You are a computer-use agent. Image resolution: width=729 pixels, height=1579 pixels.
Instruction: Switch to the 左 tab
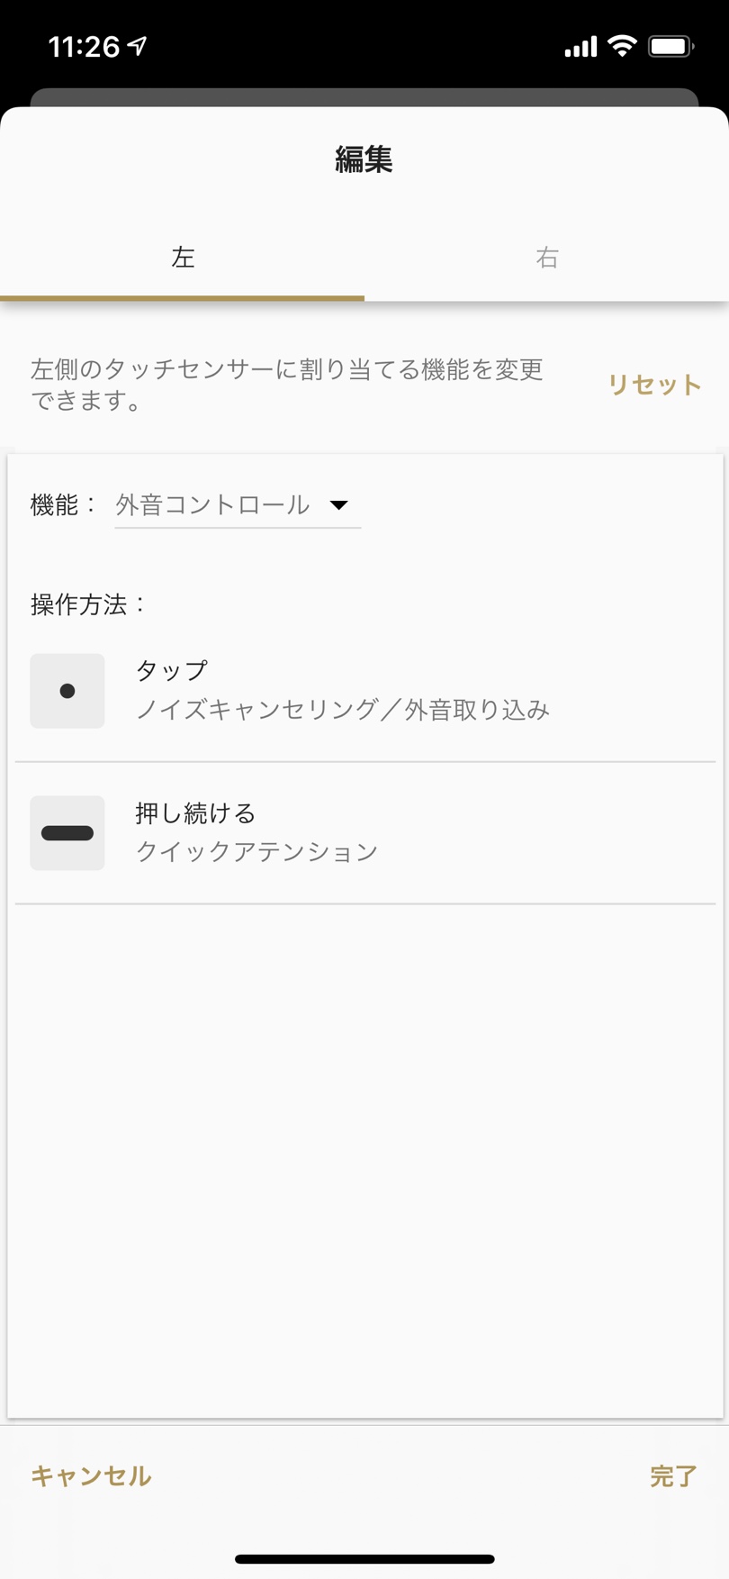(x=183, y=258)
